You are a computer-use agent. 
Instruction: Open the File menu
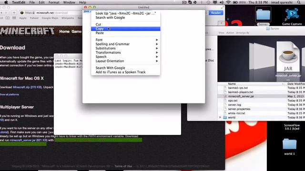[x=32, y=2]
